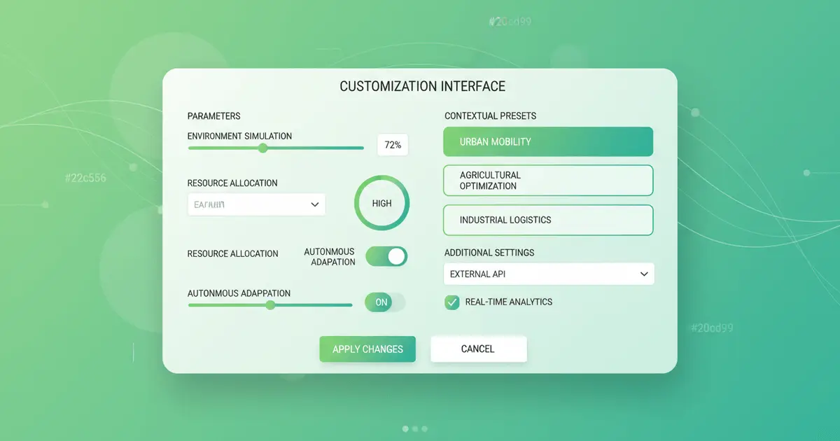Screen dimensions: 840x441
Task: Click the green checkmark icon beside Real-Time Analytics
Action: click(x=451, y=302)
